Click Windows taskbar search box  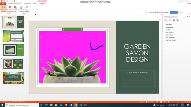pyautogui.click(x=22, y=105)
